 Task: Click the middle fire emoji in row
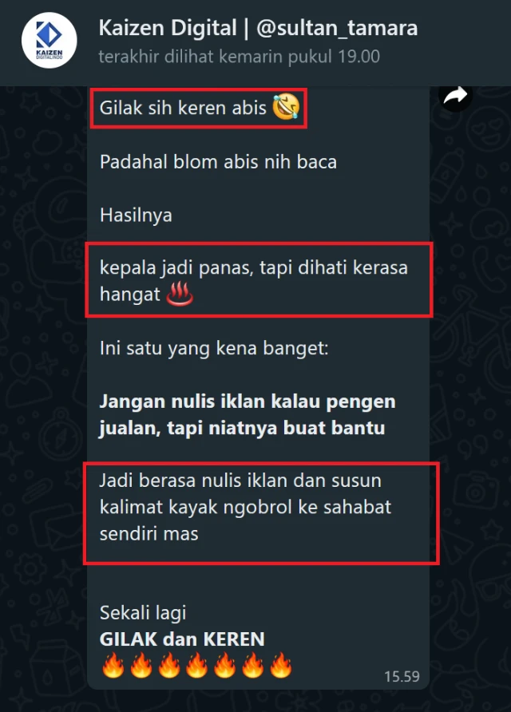point(196,666)
